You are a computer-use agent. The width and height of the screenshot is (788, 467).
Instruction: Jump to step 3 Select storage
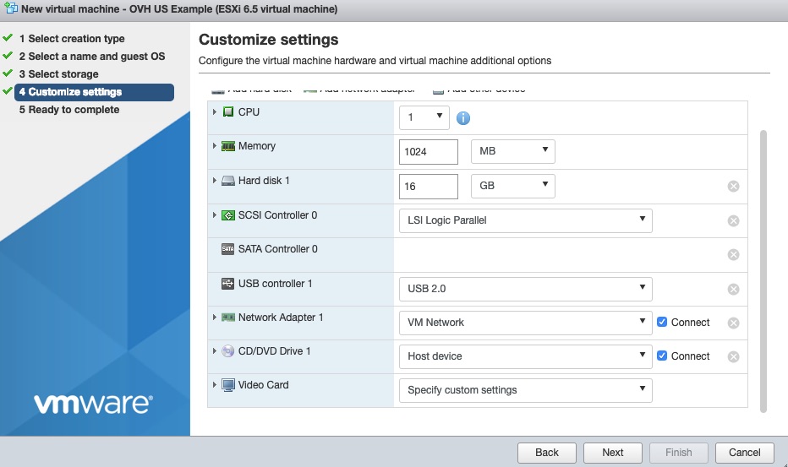click(x=63, y=74)
